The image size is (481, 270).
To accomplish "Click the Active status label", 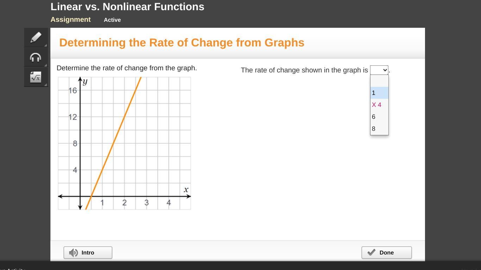I will coord(112,20).
